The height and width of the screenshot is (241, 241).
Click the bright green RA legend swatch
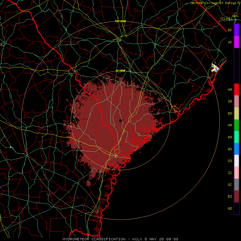236,137
